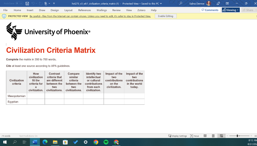Viewport: 257px width, 146px height.
Task: Select Web Layout view in the status bar
Action: 221,136
